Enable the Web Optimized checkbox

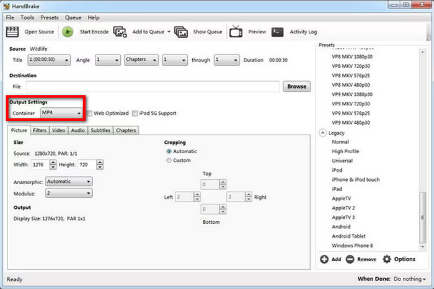(x=89, y=113)
